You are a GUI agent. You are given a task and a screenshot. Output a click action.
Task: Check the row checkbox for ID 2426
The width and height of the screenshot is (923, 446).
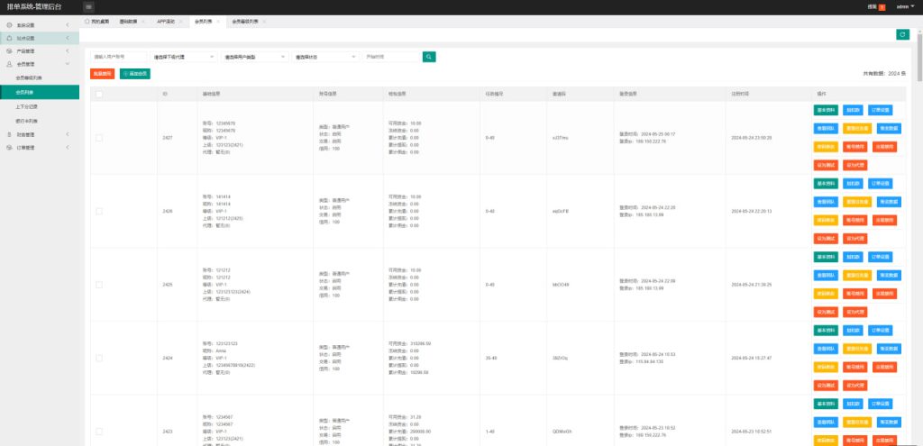(99, 211)
